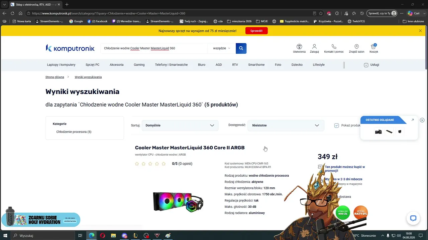428x240 pixels.
Task: Open Copilot Czat button
Action: 413,13
